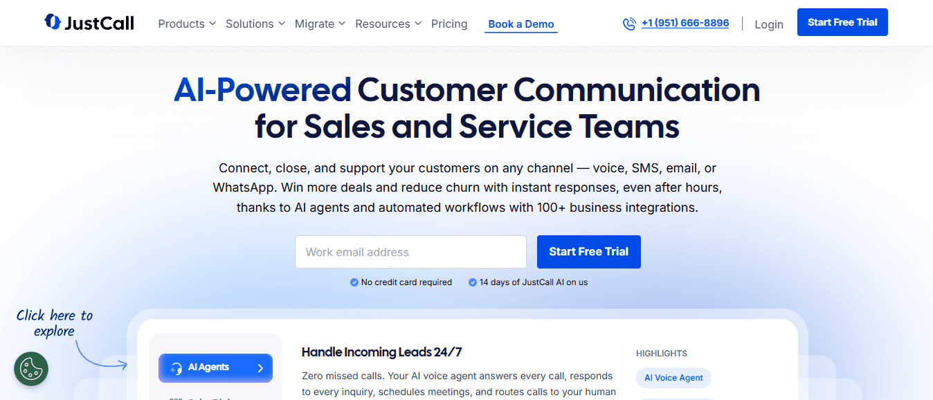Select the AI Agents tab
933x400 pixels.
[x=215, y=368]
